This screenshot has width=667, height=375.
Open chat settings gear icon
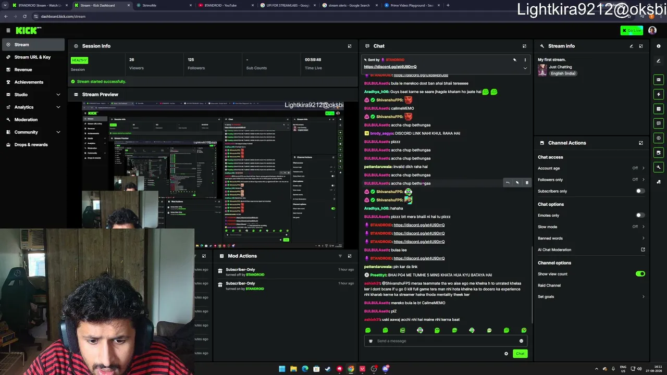click(x=506, y=354)
